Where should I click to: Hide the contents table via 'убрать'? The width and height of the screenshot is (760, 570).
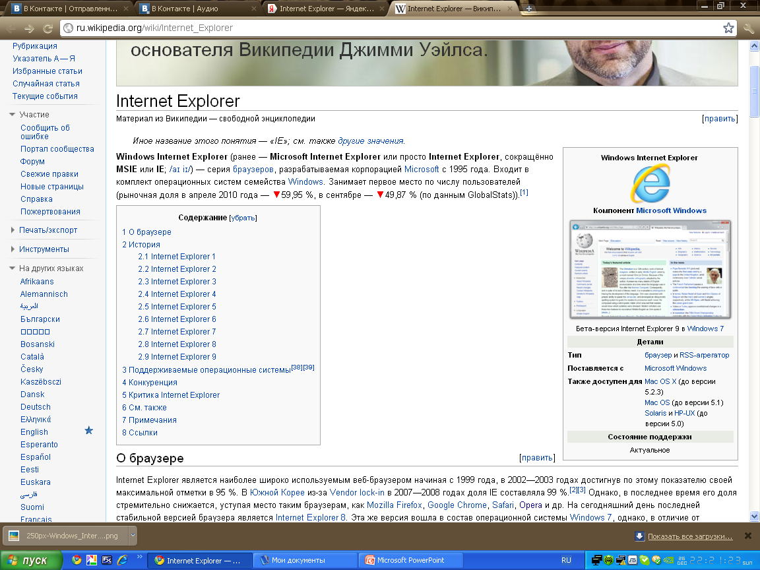pos(243,218)
